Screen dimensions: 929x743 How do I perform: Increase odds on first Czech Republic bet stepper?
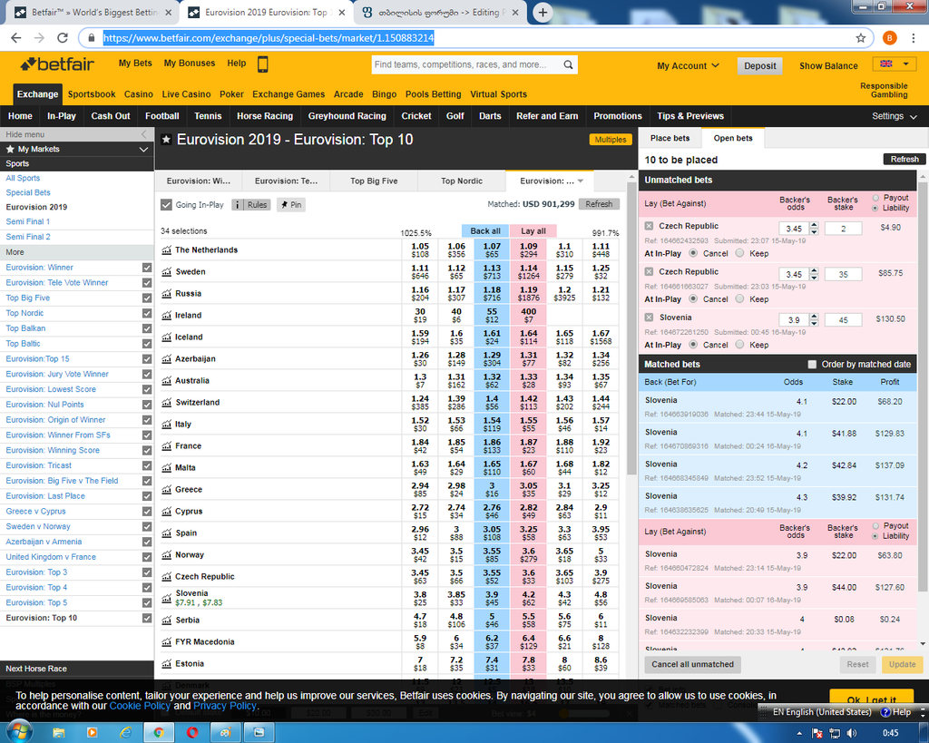coord(814,225)
